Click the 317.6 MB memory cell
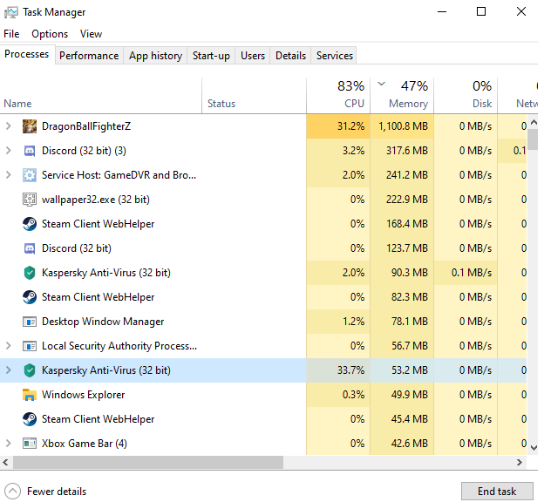Image resolution: width=544 pixels, height=502 pixels. point(402,151)
